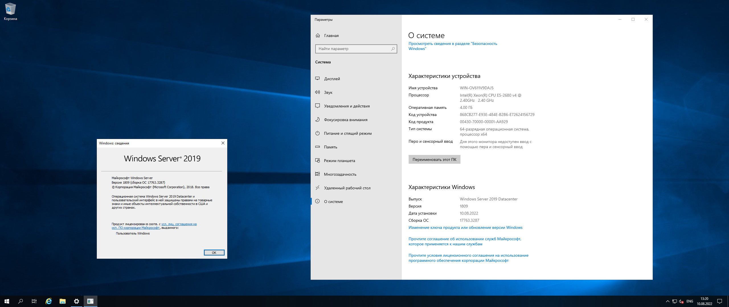Minimize the Параметры window
729x307 pixels.
[x=620, y=19]
